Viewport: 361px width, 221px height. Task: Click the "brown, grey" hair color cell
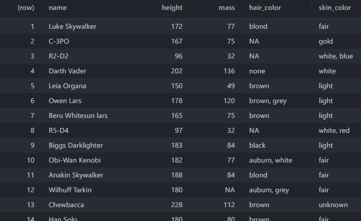point(268,101)
